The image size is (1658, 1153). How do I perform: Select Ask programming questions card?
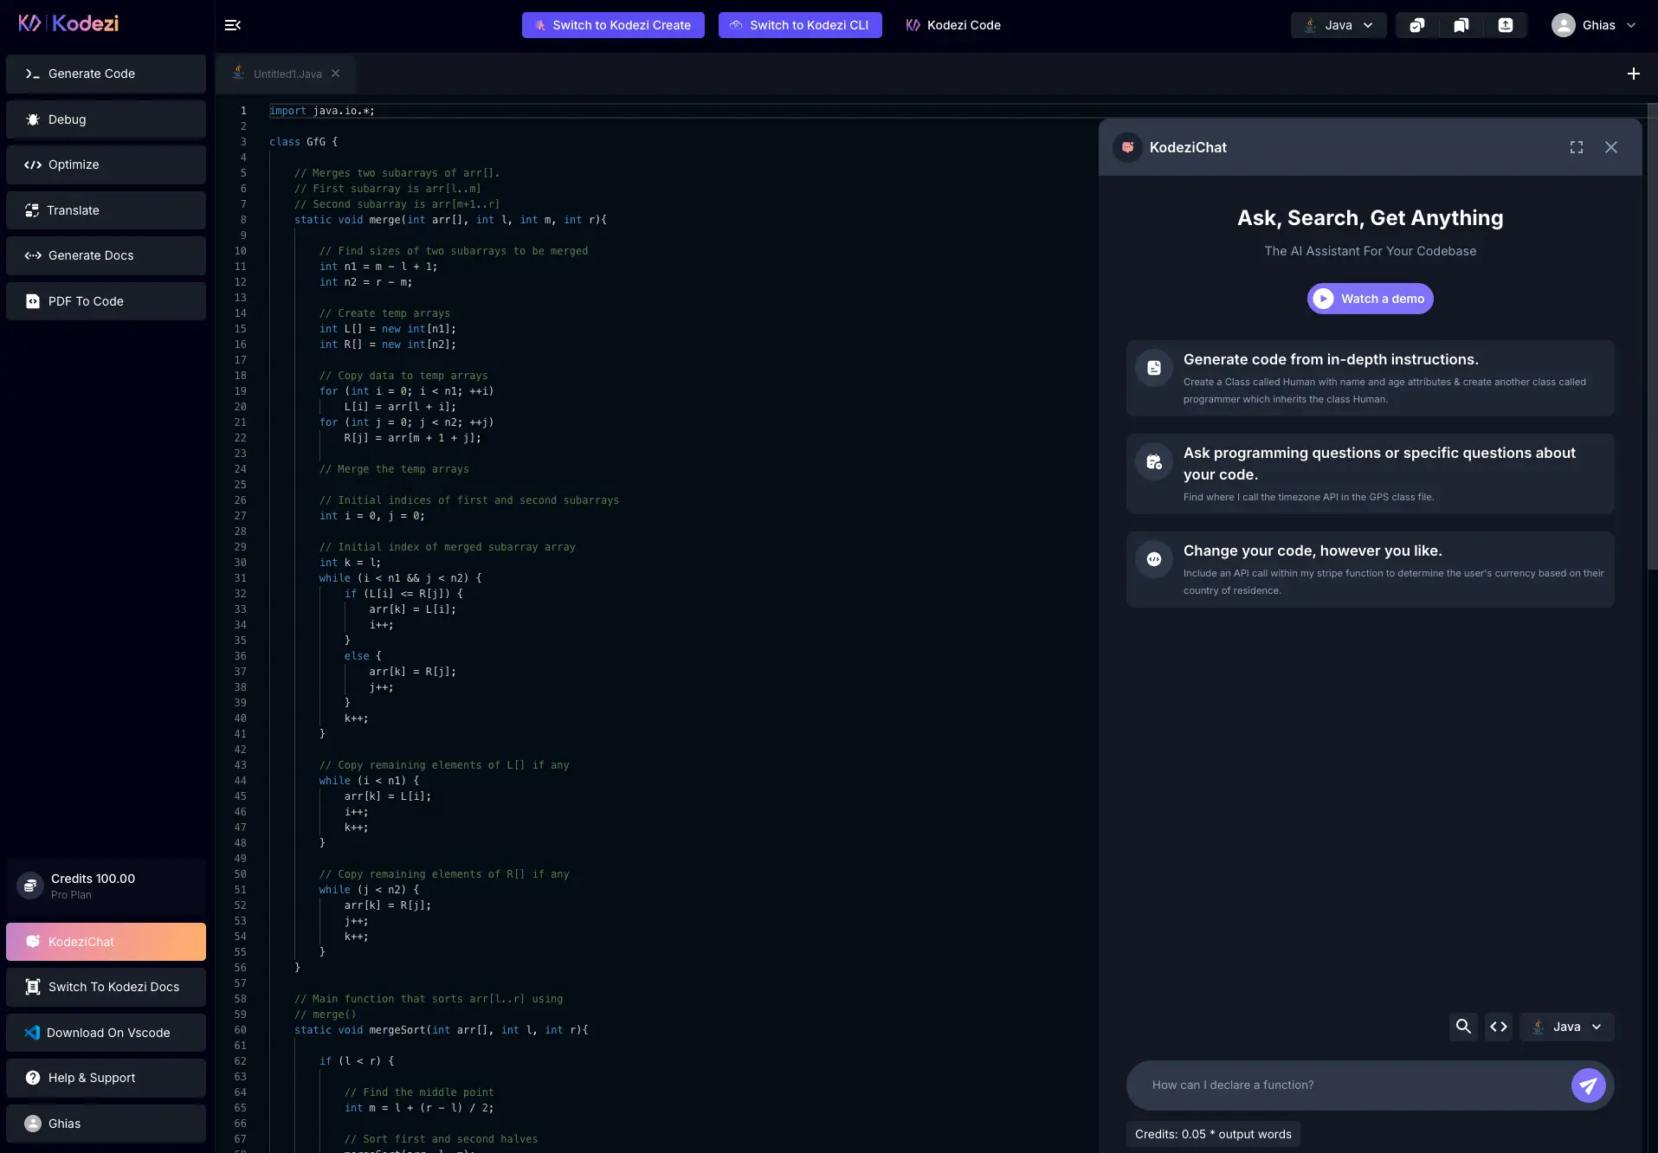(1370, 473)
